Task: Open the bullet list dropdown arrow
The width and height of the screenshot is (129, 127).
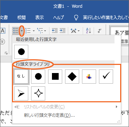Action: point(22,31)
